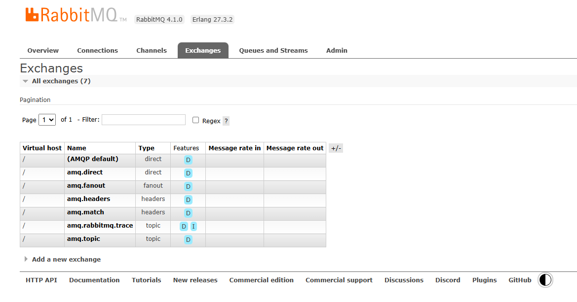577x302 pixels.
Task: Sort by the Name column header
Action: (77, 148)
